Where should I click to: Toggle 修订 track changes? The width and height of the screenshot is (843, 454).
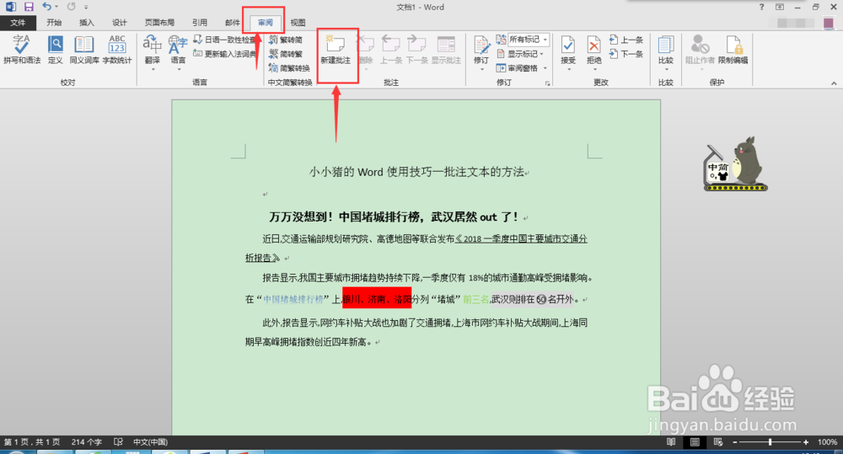(481, 52)
